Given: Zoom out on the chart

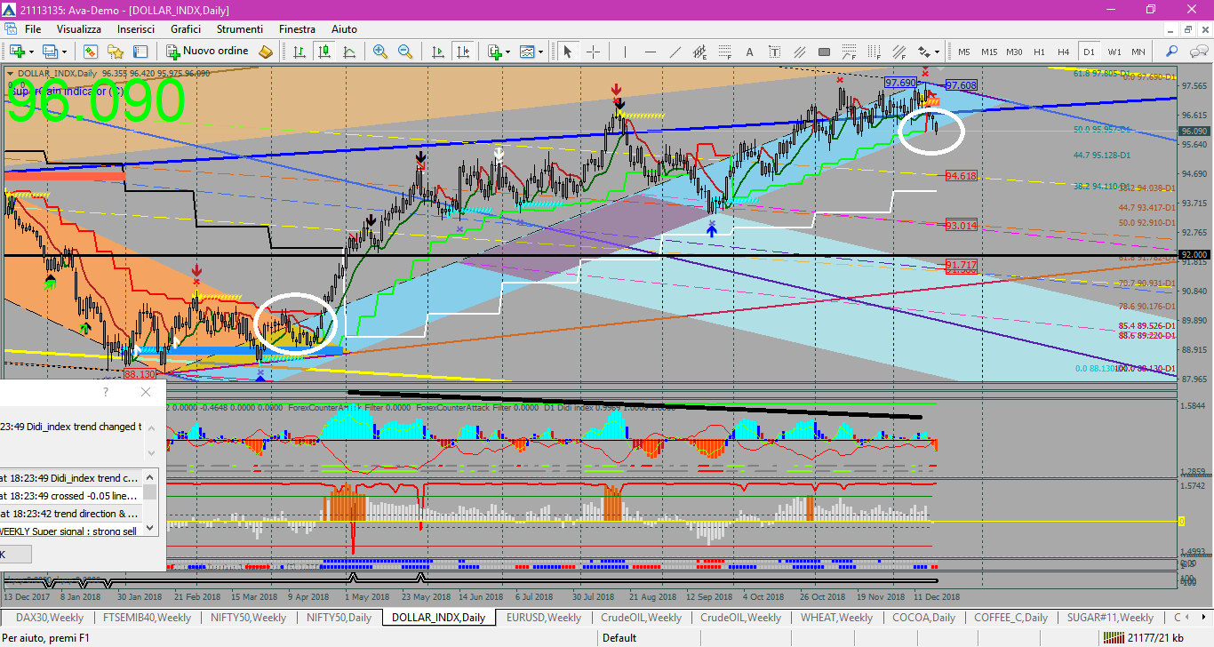Looking at the screenshot, I should pos(405,52).
